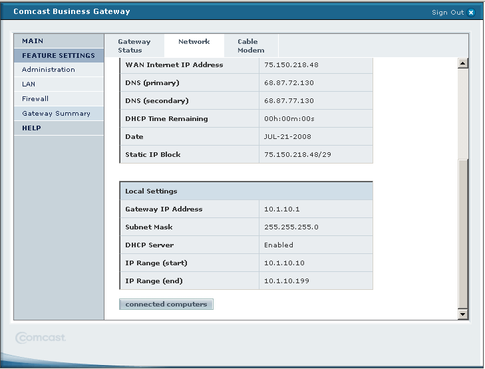Click IP range end value 10.1.10.199
The width and height of the screenshot is (485, 369).
tap(287, 281)
